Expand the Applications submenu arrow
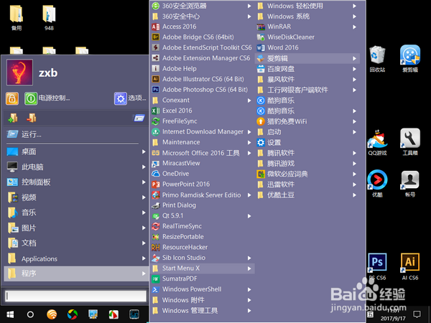 point(144,258)
